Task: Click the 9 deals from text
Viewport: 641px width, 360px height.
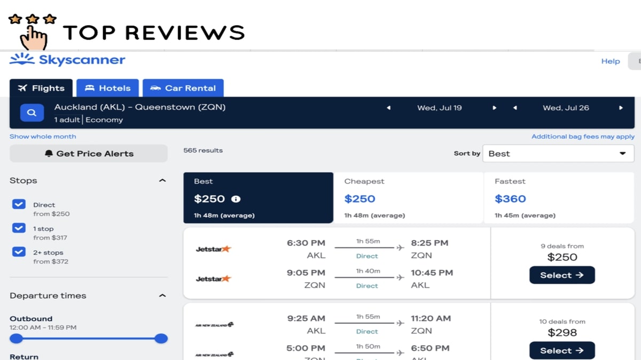Action: [562, 246]
